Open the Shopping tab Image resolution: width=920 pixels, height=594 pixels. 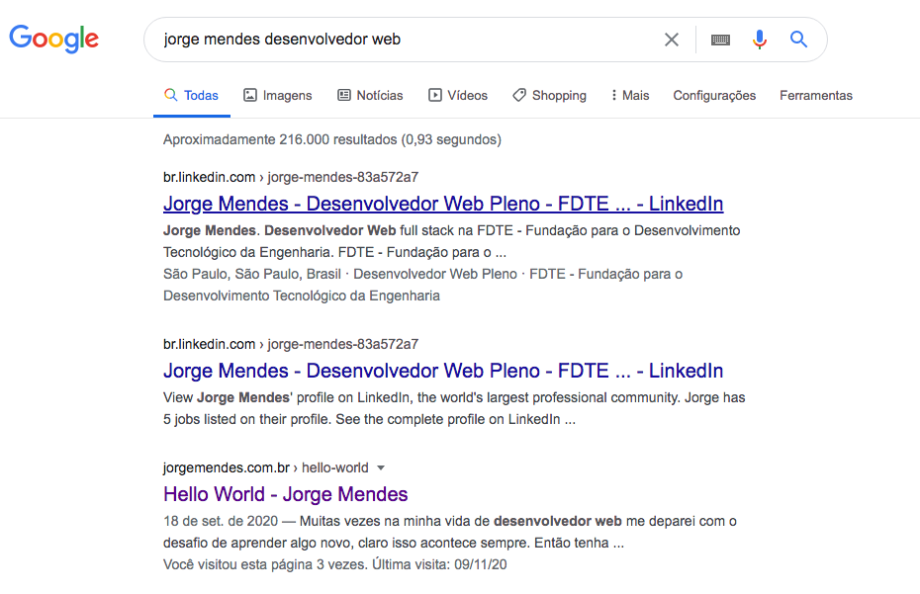click(549, 95)
